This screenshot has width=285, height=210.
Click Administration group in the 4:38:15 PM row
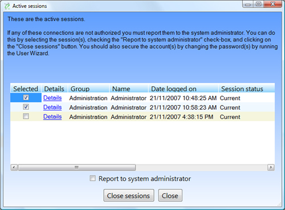[x=88, y=117]
